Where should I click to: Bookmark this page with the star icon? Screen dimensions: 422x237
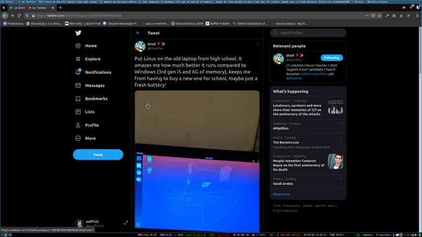(x=379, y=15)
